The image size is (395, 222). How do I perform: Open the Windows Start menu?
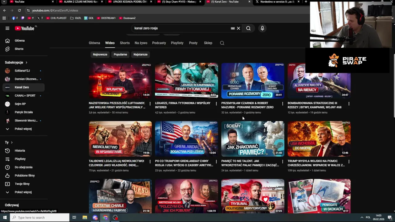(5, 217)
